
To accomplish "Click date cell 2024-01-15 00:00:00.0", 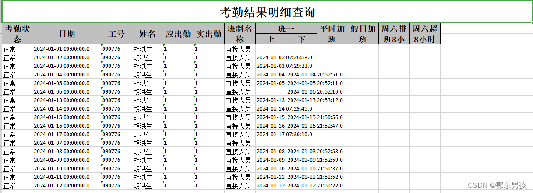I will [x=67, y=117].
